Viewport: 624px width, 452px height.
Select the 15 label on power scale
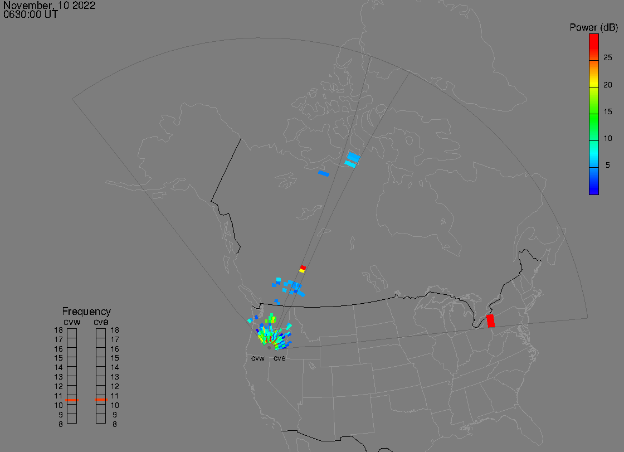coord(607,111)
